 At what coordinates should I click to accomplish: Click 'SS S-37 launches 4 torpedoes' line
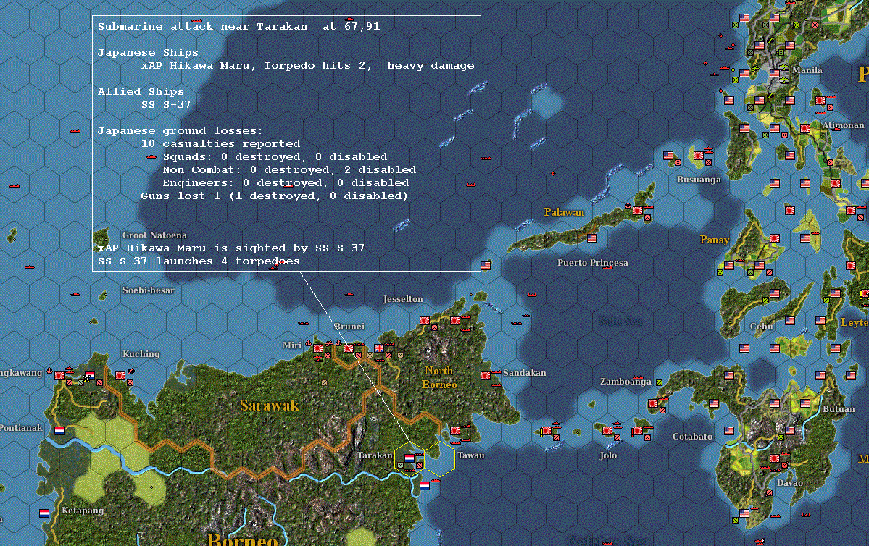[x=199, y=261]
